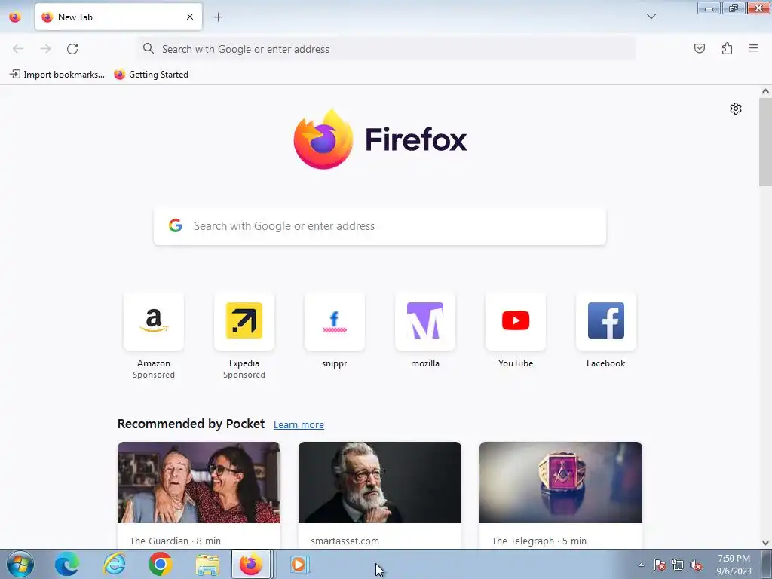Go back with the back arrow
This screenshot has width=772, height=579.
coord(18,49)
